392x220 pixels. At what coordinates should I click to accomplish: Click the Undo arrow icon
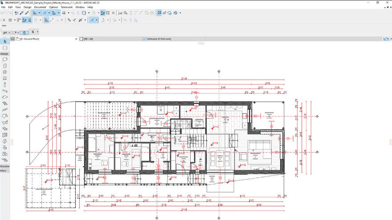coord(4,13)
